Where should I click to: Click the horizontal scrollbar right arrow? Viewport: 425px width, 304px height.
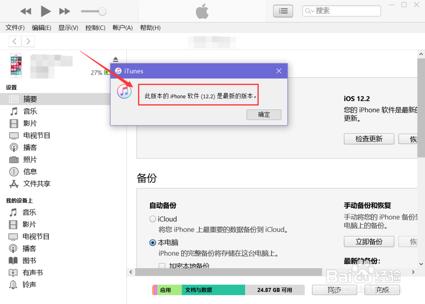tap(413, 272)
